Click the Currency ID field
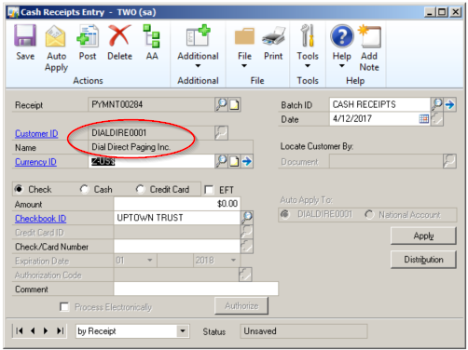Screen dimensions: 468x350 (152, 161)
